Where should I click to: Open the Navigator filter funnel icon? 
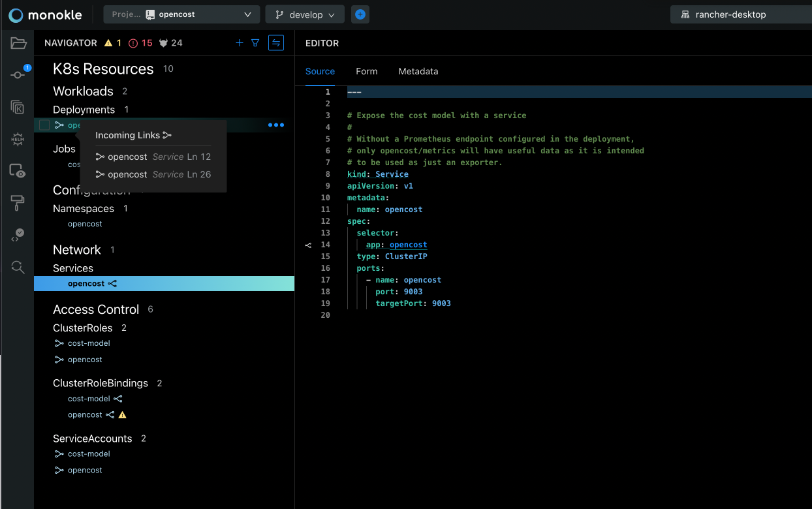click(x=256, y=43)
